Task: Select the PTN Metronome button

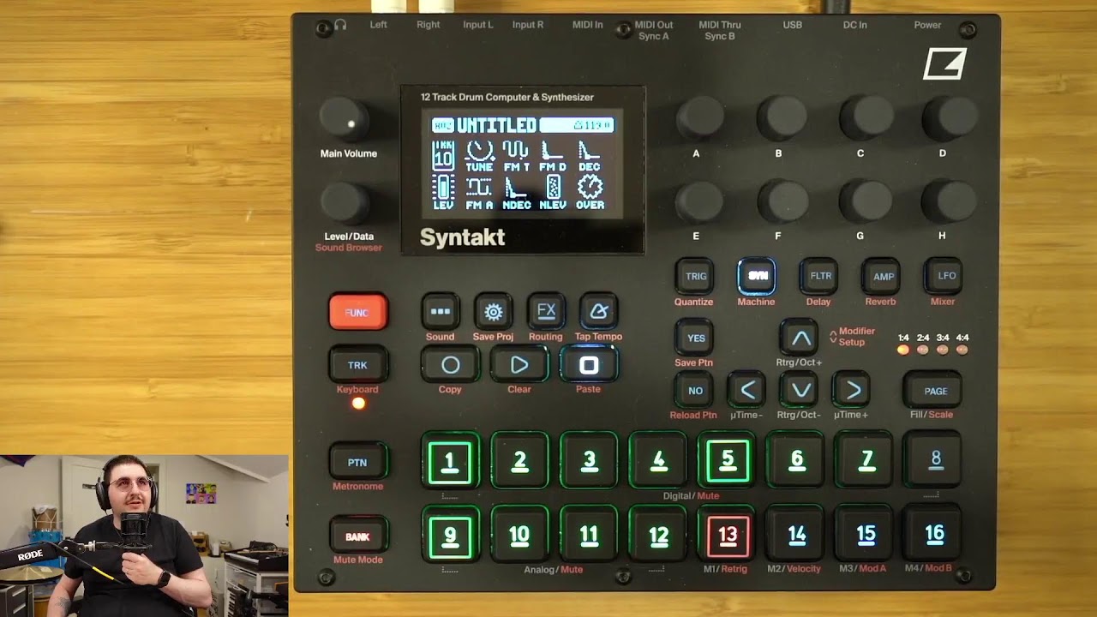Action: pos(357,463)
